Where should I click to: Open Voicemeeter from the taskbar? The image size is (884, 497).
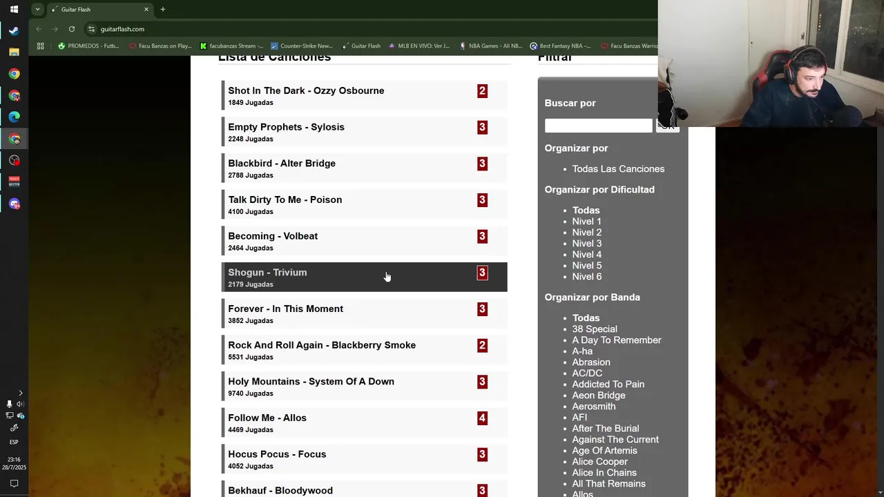point(14,182)
